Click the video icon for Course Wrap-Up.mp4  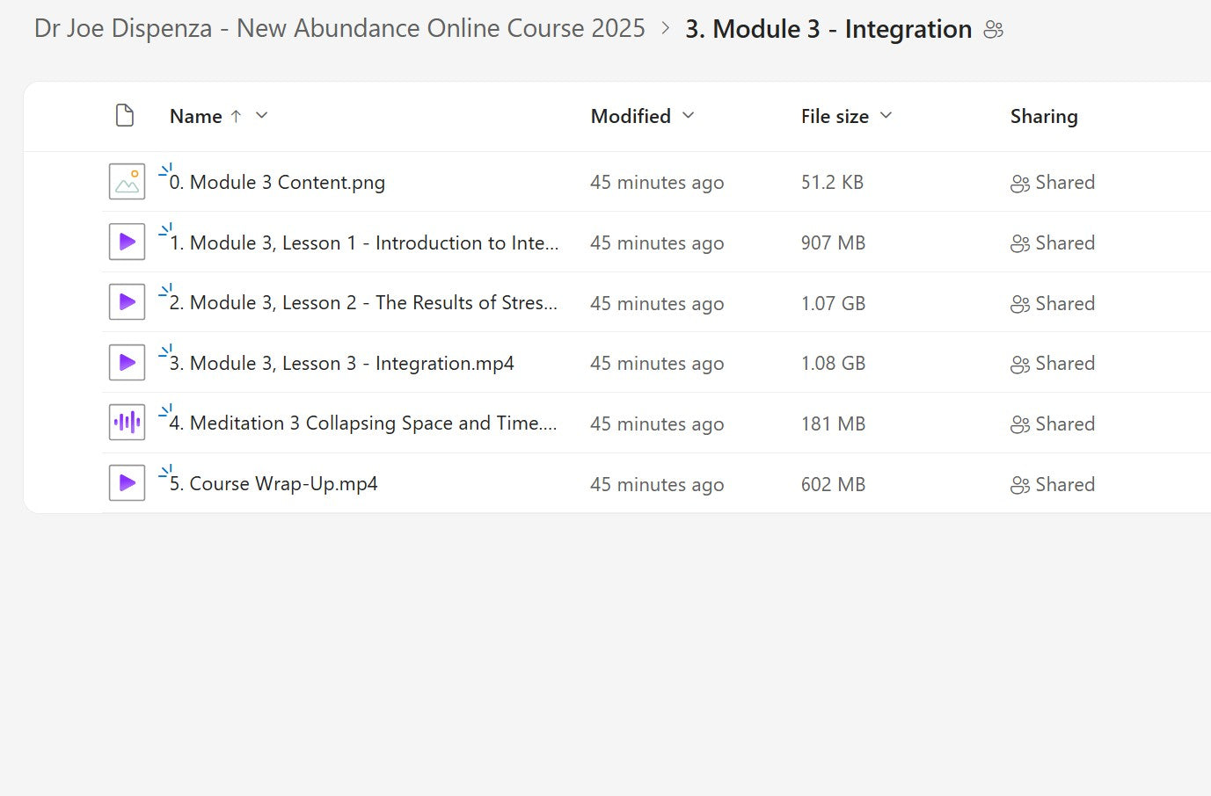click(127, 483)
